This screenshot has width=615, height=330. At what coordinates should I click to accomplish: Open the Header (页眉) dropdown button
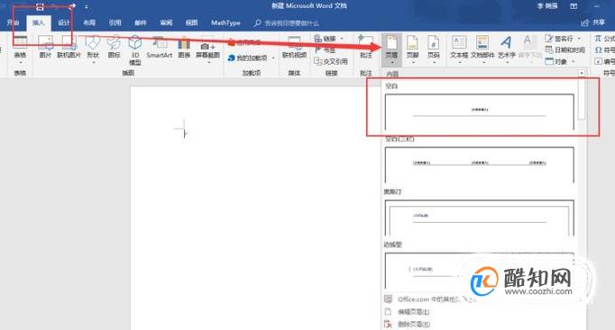[391, 49]
